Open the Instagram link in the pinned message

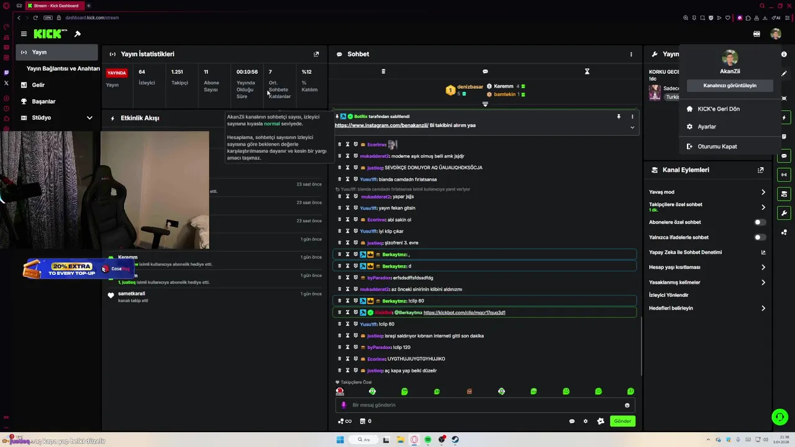(381, 125)
